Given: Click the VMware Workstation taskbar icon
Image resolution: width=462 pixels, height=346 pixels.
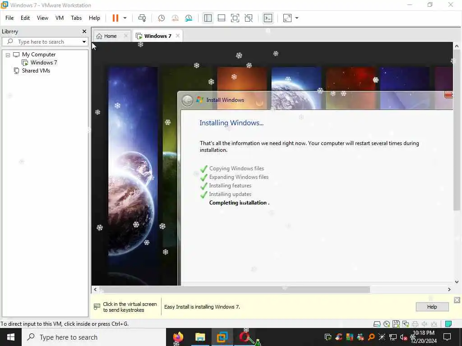Looking at the screenshot, I should tap(222, 337).
